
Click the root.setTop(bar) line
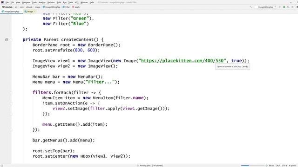point(54,151)
